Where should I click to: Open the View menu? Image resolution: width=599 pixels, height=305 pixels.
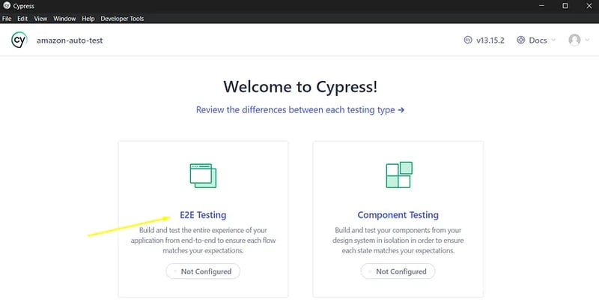[x=40, y=18]
